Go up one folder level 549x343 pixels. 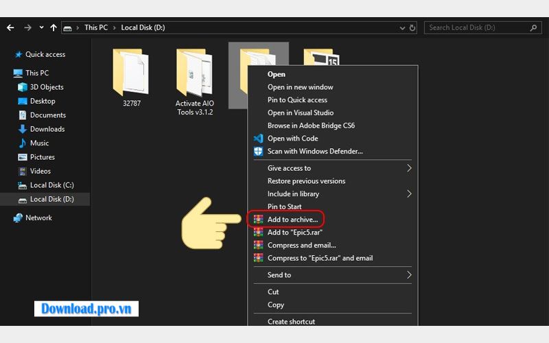pos(54,27)
